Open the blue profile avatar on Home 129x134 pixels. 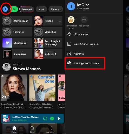pyautogui.click(x=5, y=9)
